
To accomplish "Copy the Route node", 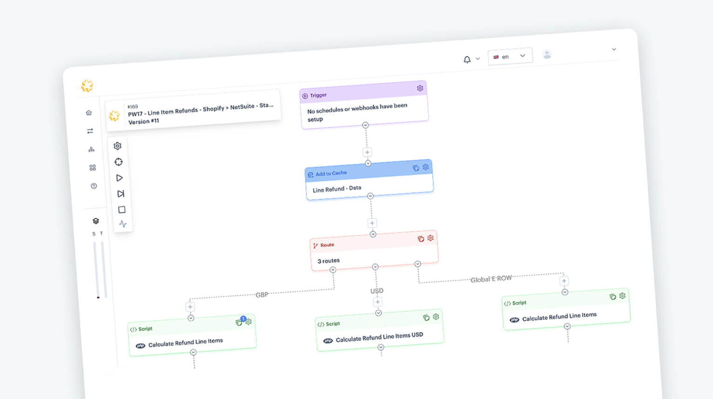I will 421,239.
